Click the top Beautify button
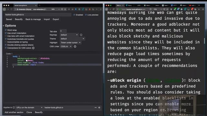The height and width of the screenshot is (116, 207). 19,19
